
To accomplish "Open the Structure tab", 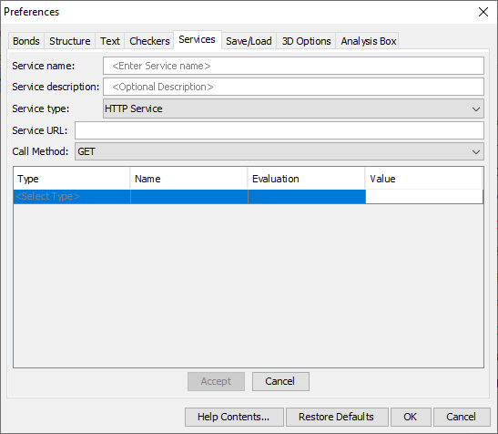I will 70,41.
